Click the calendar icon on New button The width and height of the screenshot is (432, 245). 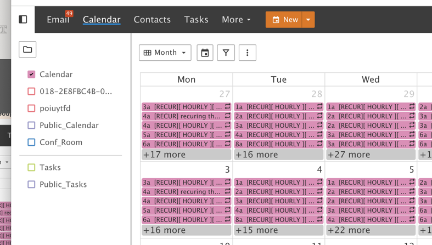(x=276, y=20)
